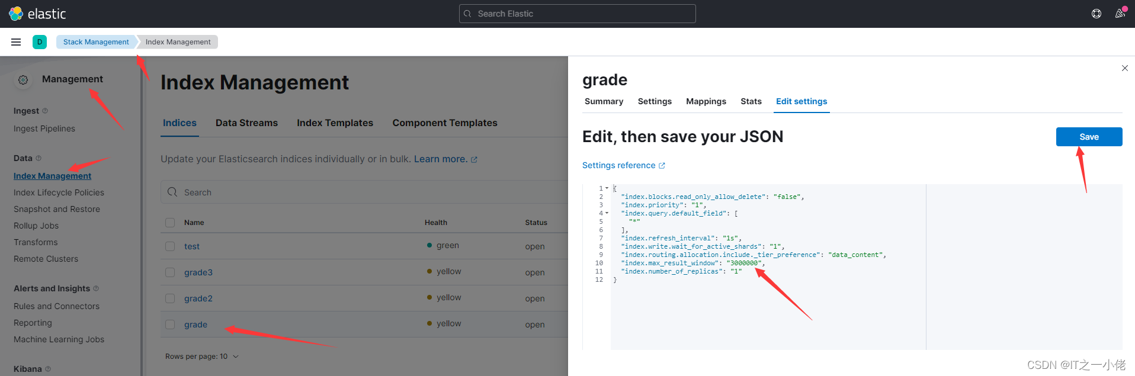Click the magnifier icon in indices search
The width and height of the screenshot is (1135, 376).
[x=172, y=192]
